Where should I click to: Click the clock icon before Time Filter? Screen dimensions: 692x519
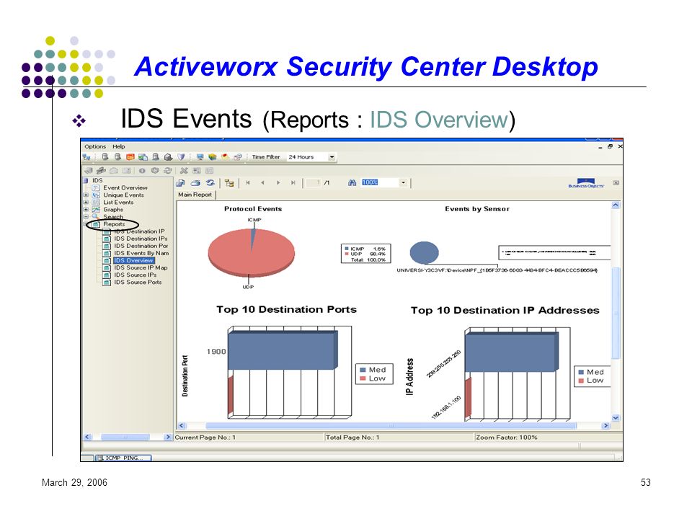click(239, 157)
